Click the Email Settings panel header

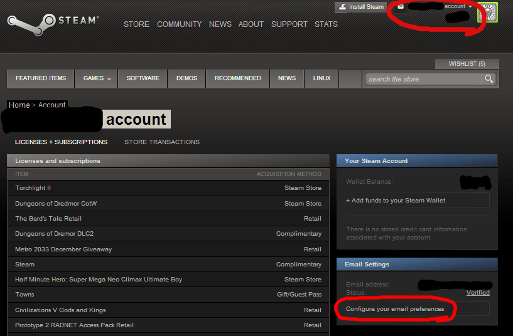(x=417, y=264)
